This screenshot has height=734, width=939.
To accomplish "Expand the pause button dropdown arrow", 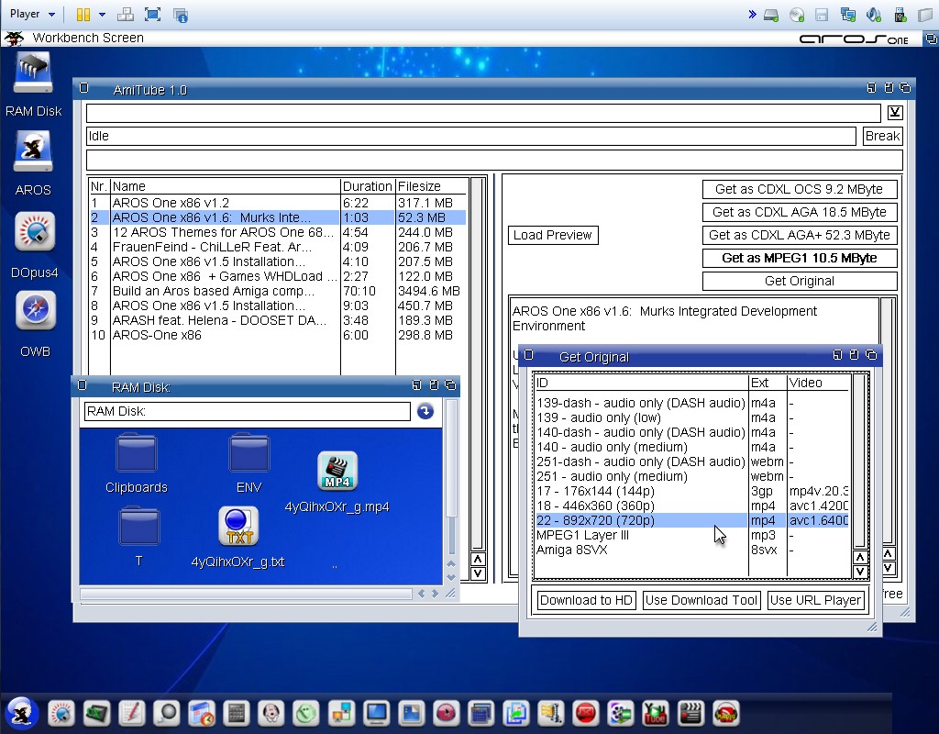I will [x=102, y=14].
